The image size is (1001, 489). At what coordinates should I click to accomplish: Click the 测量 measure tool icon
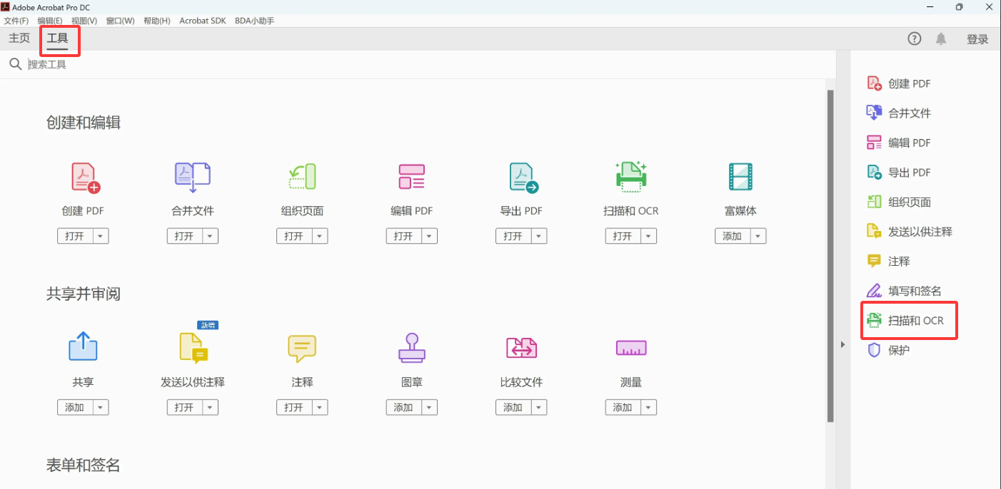point(630,348)
